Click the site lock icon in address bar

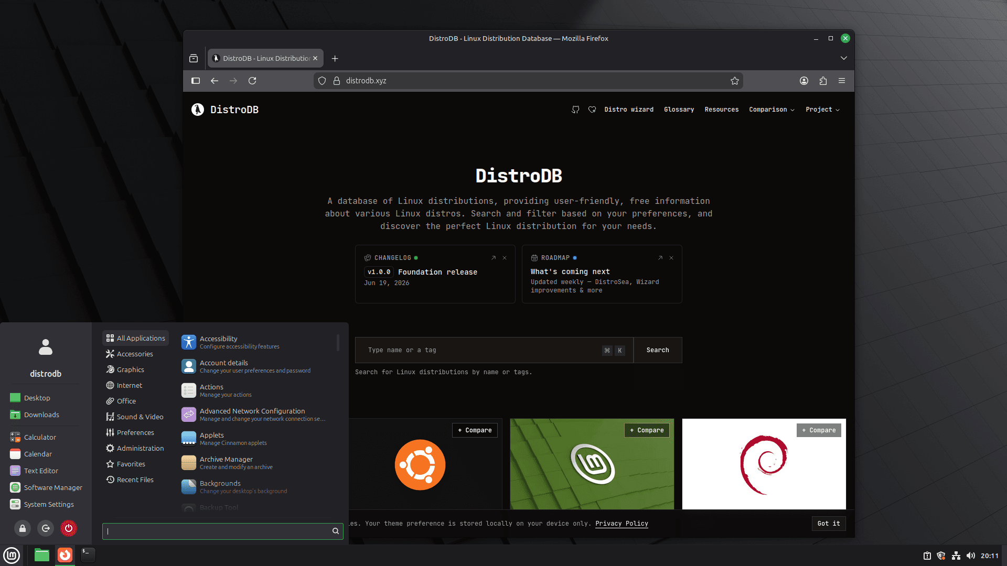[x=337, y=81]
